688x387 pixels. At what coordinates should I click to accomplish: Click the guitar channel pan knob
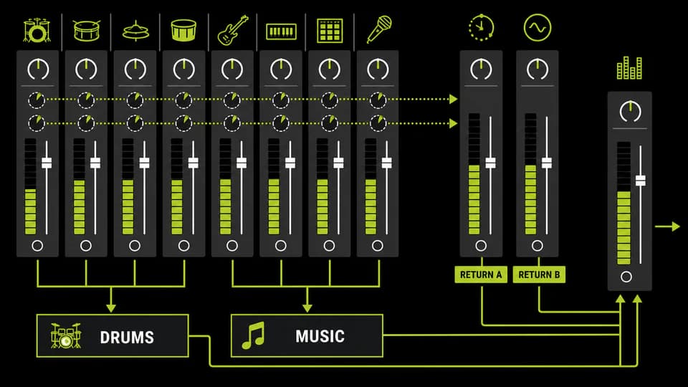coord(232,69)
